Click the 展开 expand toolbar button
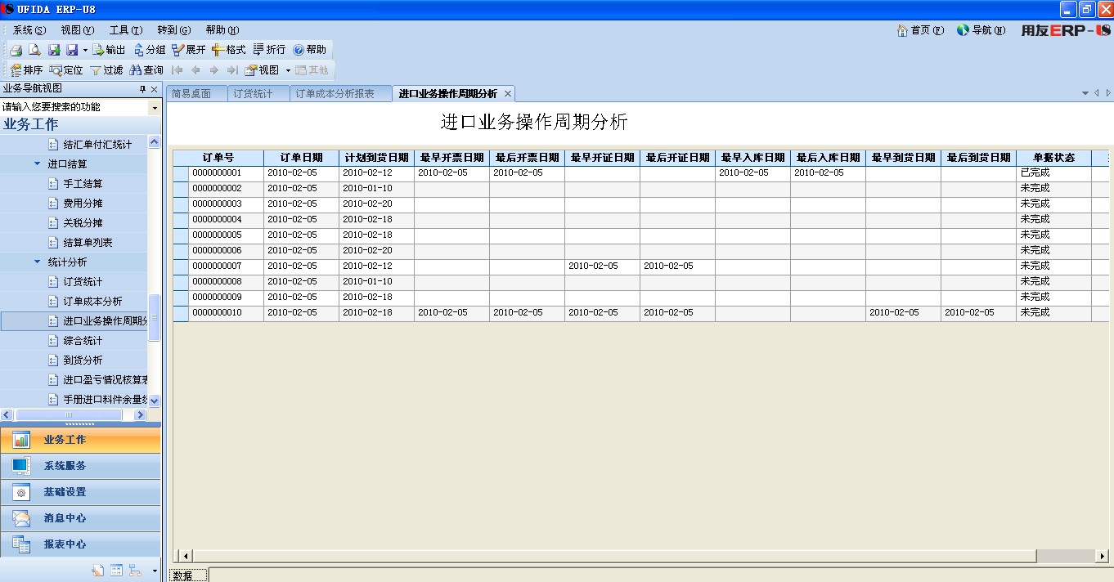Viewport: 1114px width, 582px height. click(x=189, y=50)
